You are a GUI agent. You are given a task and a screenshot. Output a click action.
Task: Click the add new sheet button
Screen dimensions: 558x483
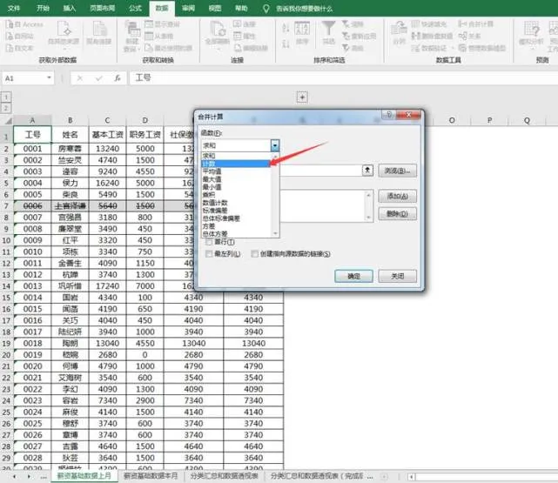tap(385, 476)
